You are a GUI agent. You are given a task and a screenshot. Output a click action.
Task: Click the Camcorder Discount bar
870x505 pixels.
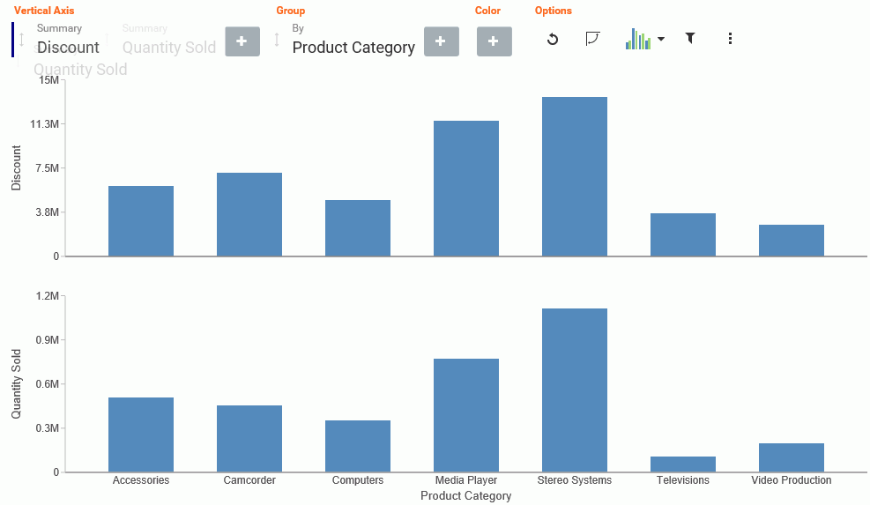[x=249, y=214]
